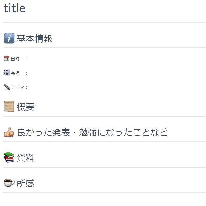Image resolution: width=206 pixels, height=206 pixels.
Task: Click the stacked books emoji icon
Action: point(9,157)
